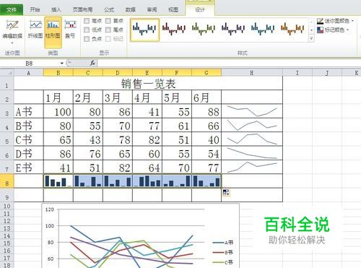Enable the Negative Points (负点) checkbox

[87, 39]
